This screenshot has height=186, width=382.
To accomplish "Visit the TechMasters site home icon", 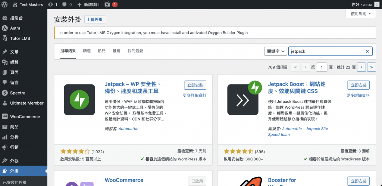I will (15, 4).
